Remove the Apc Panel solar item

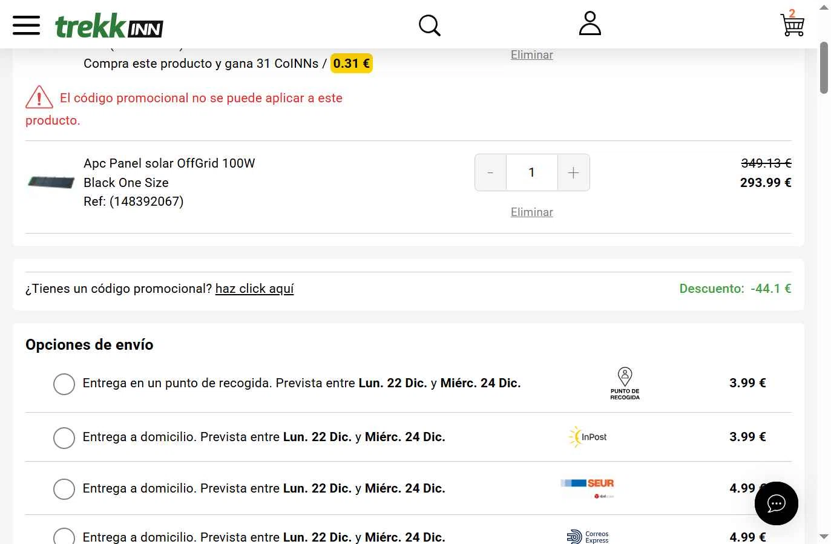point(531,212)
